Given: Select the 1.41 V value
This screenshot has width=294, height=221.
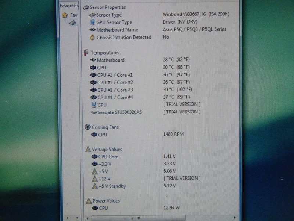Looking at the screenshot, I should pyautogui.click(x=169, y=156).
